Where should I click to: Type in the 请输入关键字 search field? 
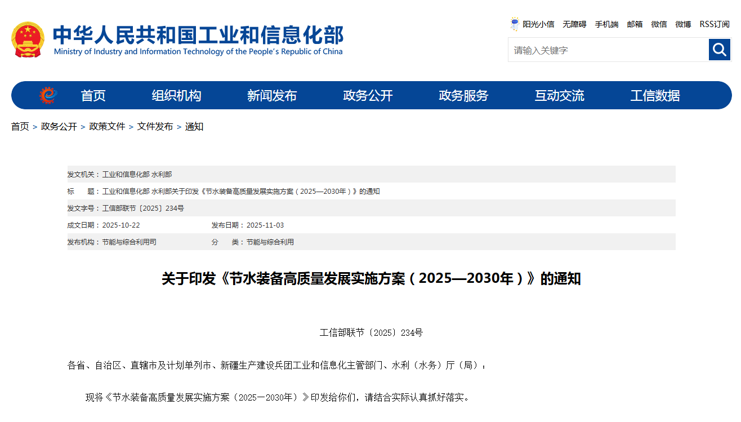coord(608,50)
